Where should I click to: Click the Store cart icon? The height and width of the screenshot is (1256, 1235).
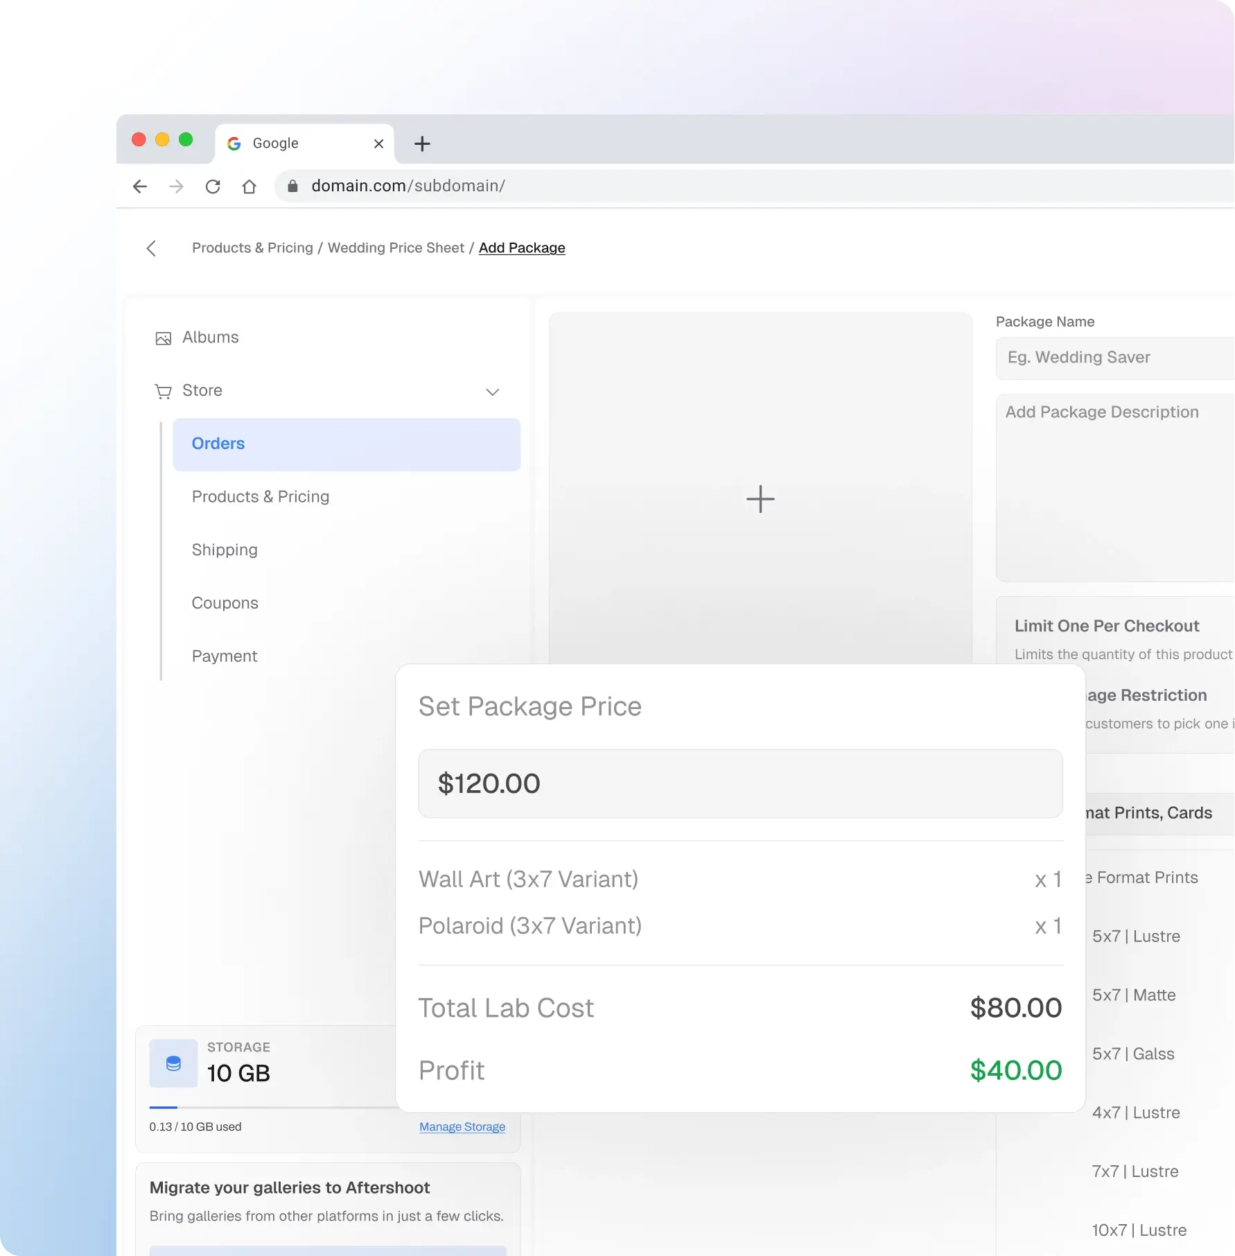[x=164, y=392]
